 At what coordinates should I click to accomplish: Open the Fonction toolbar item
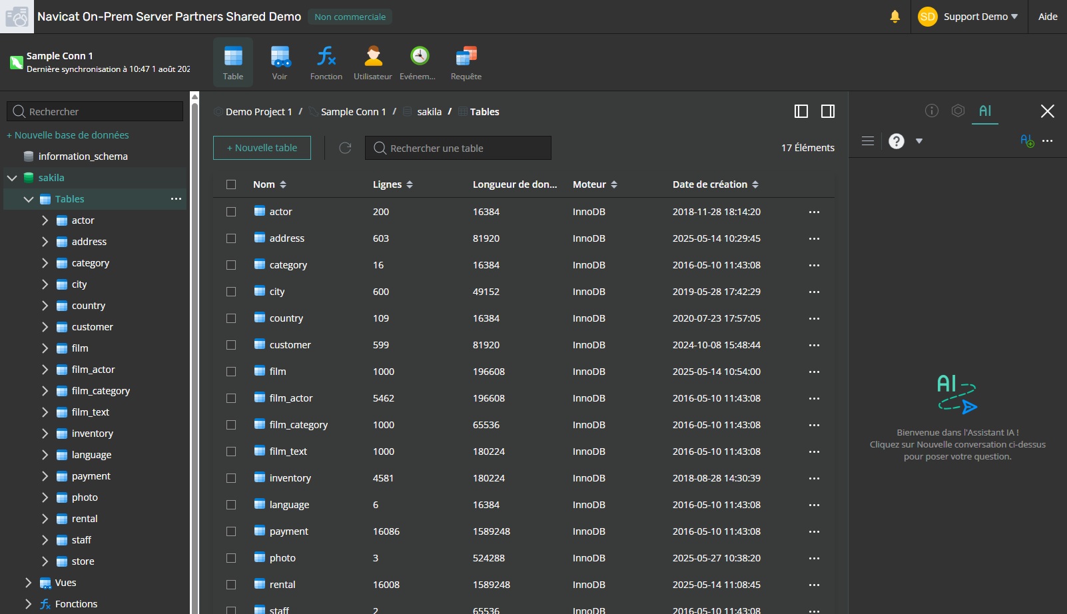click(x=326, y=62)
